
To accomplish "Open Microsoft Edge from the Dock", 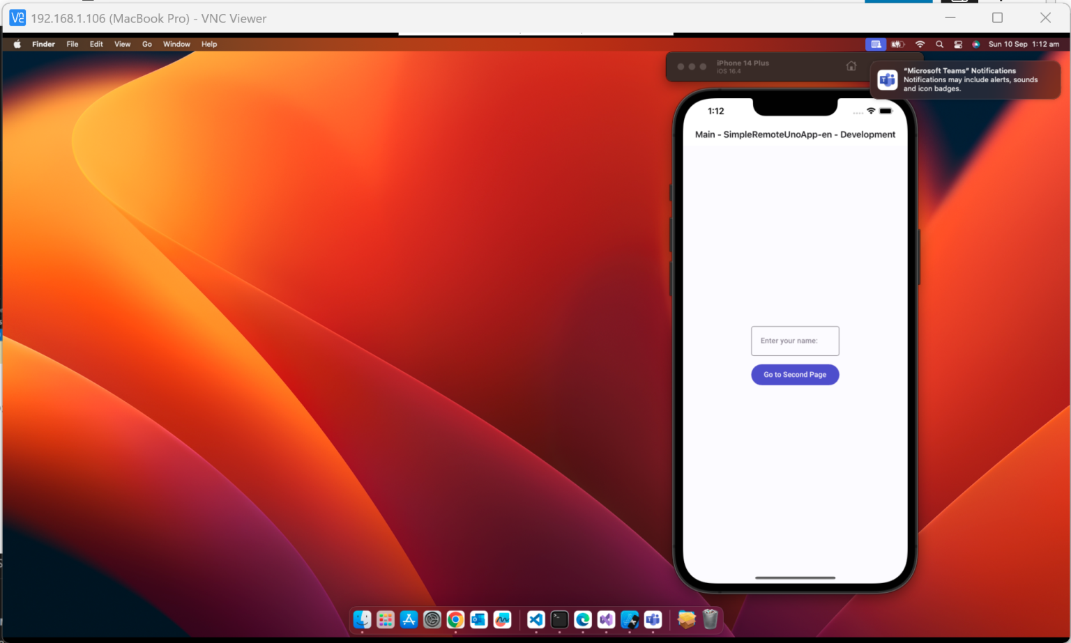I will (x=583, y=619).
